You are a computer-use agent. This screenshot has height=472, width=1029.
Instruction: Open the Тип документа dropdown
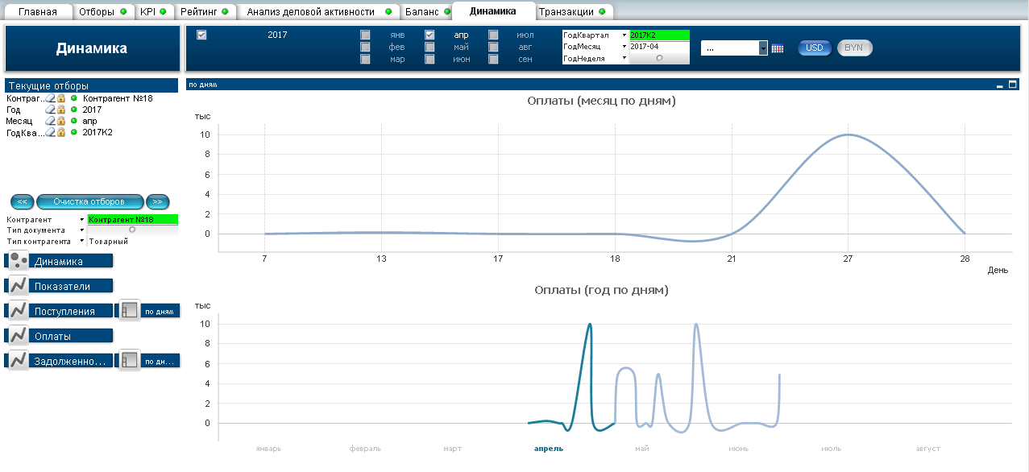(x=81, y=230)
